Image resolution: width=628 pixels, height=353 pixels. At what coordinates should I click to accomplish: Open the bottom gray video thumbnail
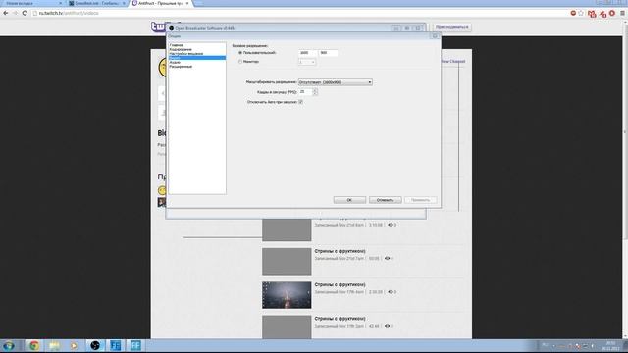coord(287,327)
